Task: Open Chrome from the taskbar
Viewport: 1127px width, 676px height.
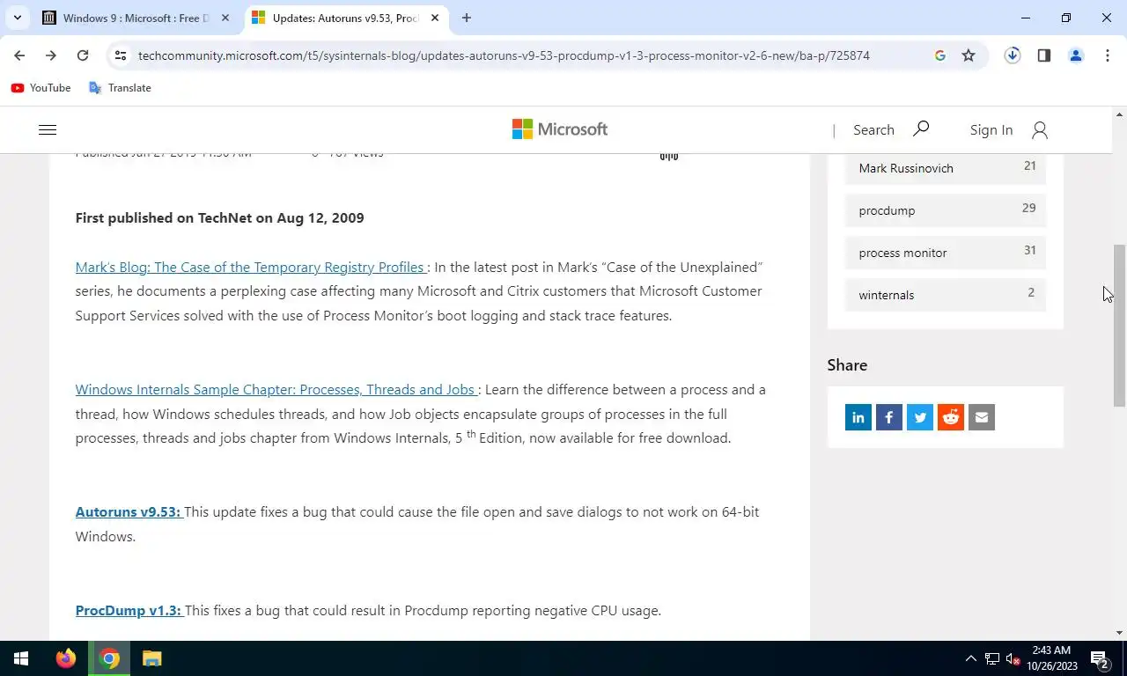Action: click(x=109, y=658)
